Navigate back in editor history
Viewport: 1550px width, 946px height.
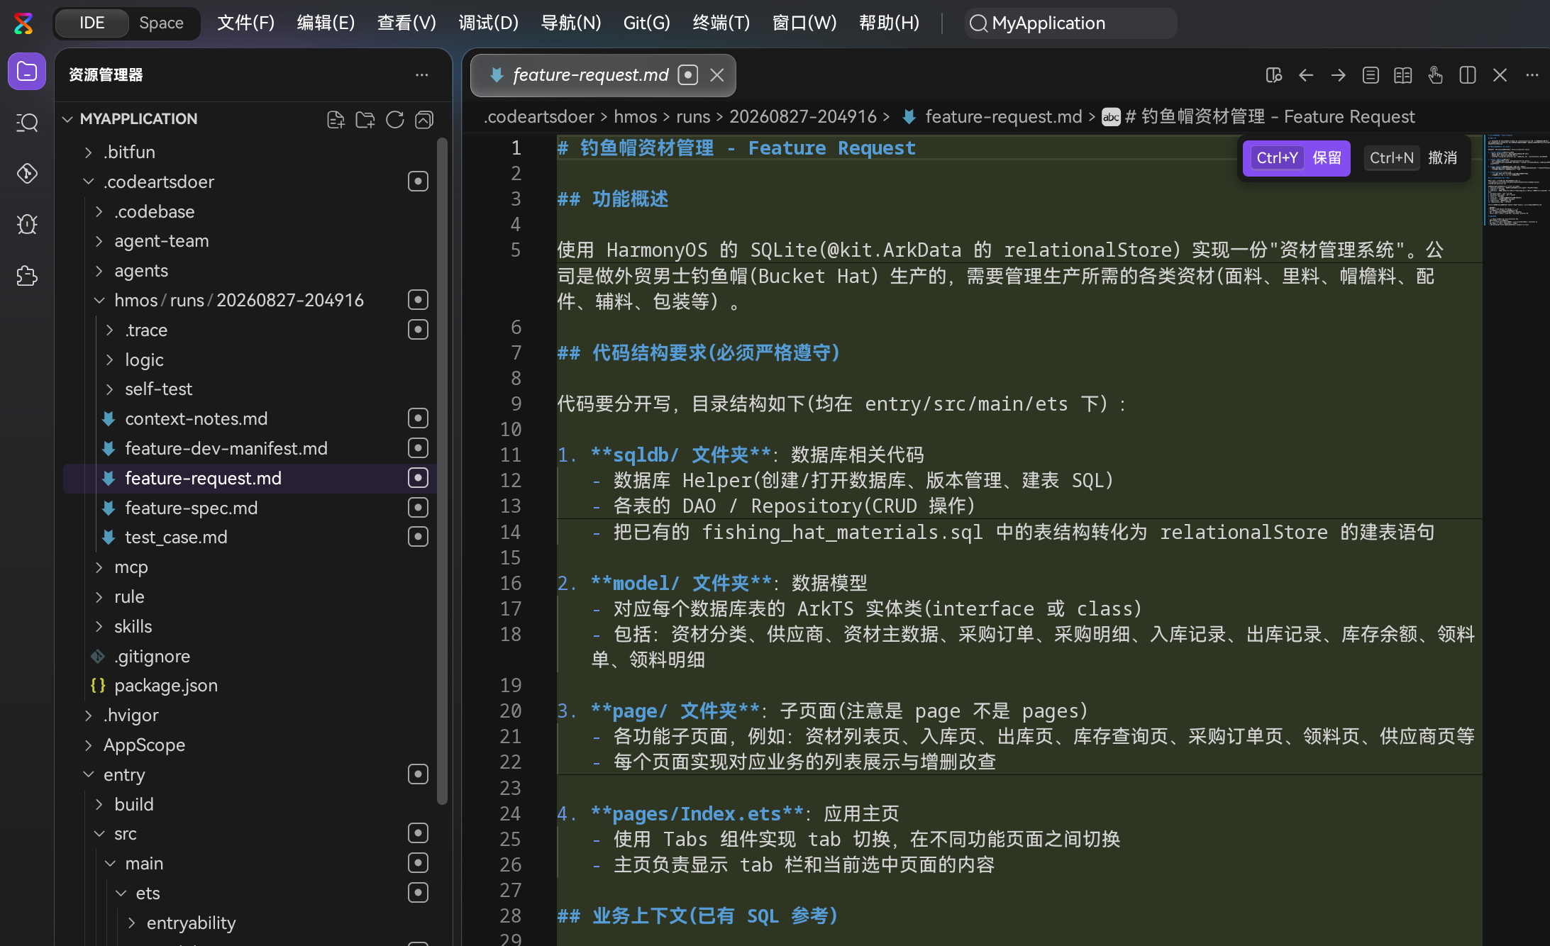(x=1306, y=75)
